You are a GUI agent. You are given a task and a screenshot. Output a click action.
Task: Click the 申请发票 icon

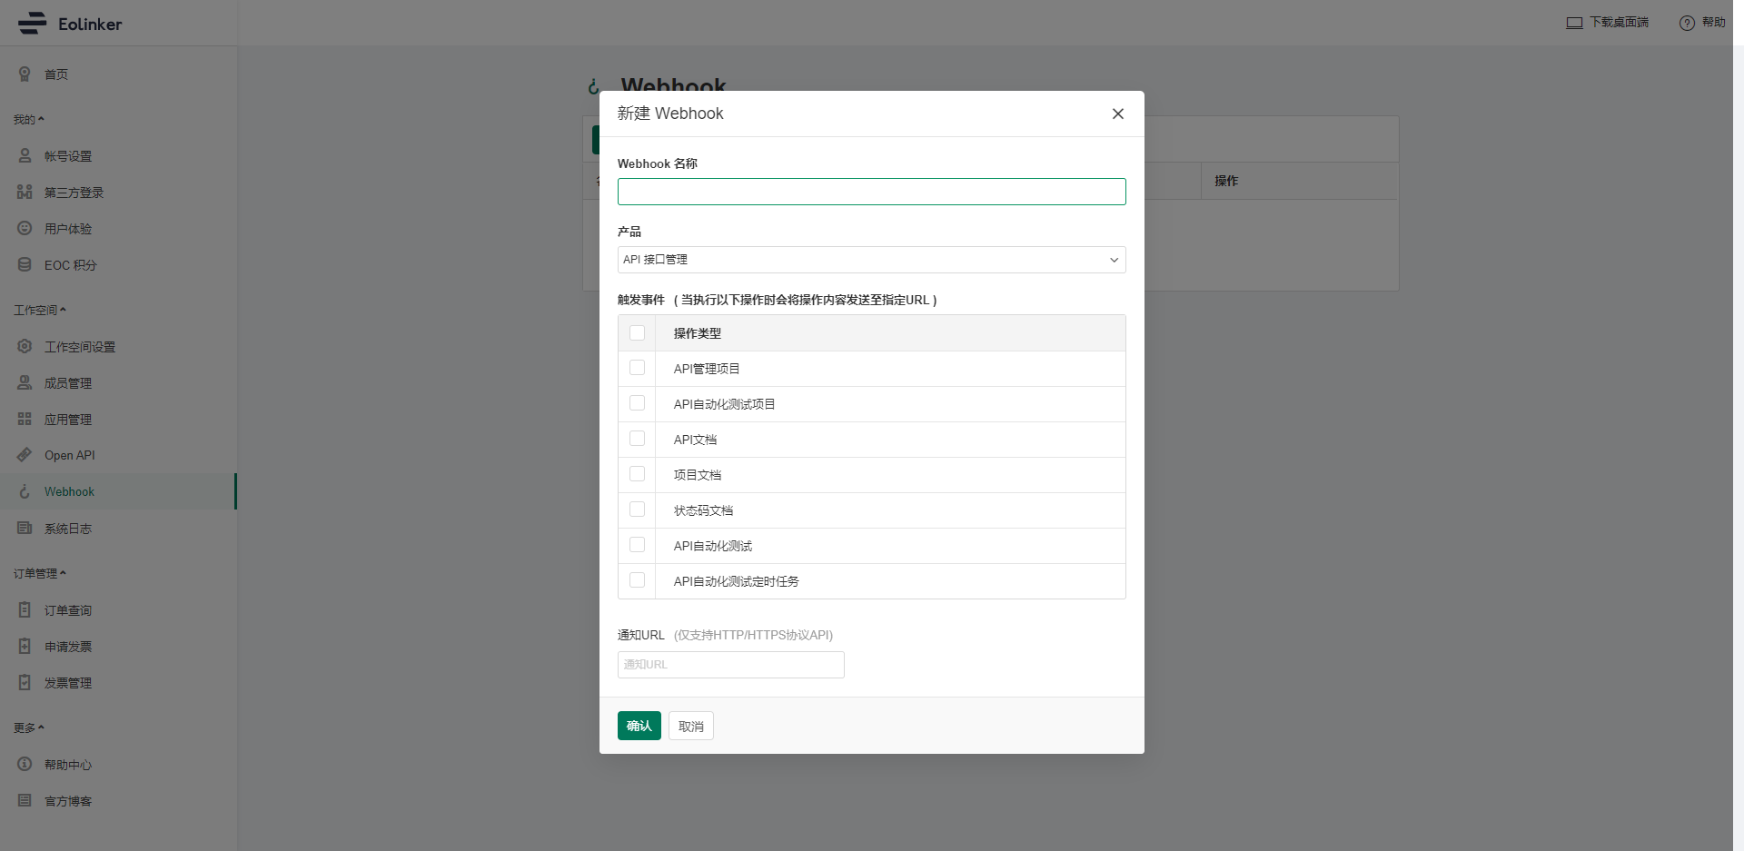[x=25, y=646]
